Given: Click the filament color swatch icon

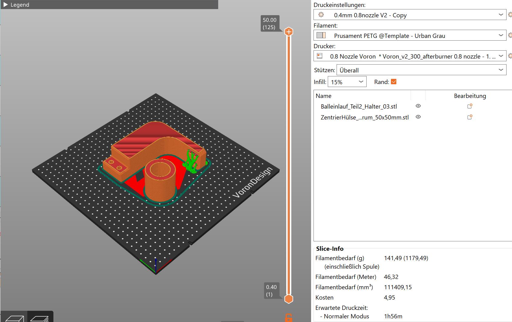Looking at the screenshot, I should (321, 35).
